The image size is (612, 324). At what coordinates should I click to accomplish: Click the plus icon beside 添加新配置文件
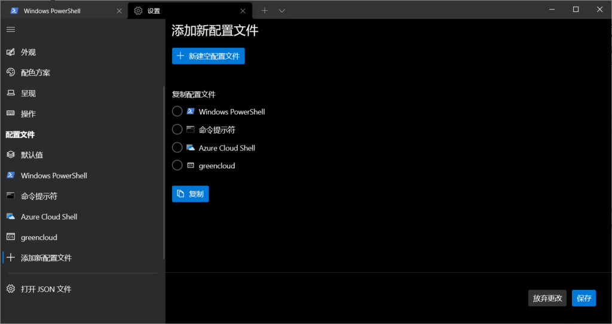pos(11,257)
